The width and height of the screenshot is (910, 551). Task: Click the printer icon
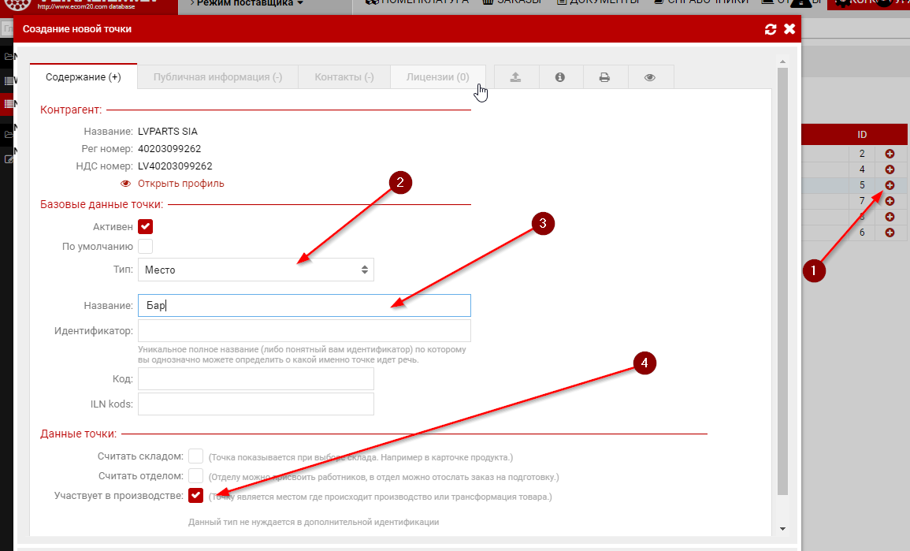pos(604,77)
